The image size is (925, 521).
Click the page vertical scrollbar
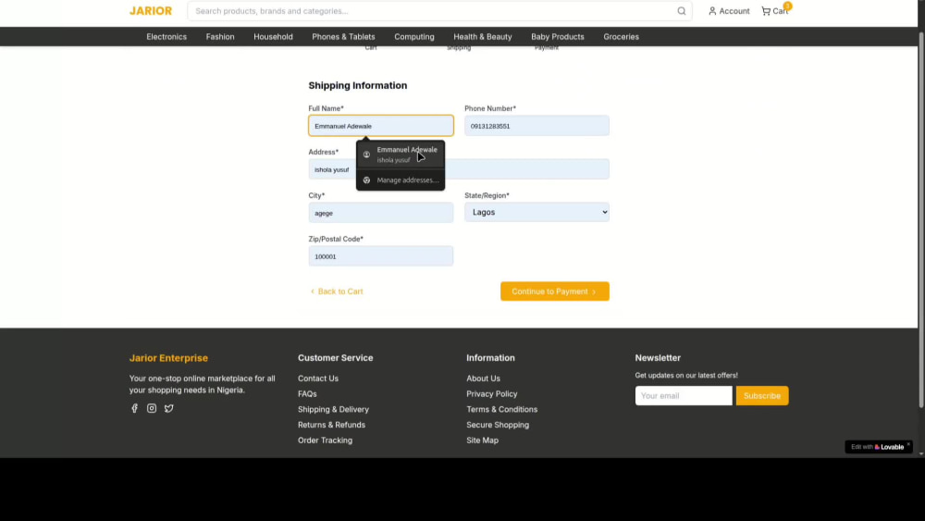921,218
